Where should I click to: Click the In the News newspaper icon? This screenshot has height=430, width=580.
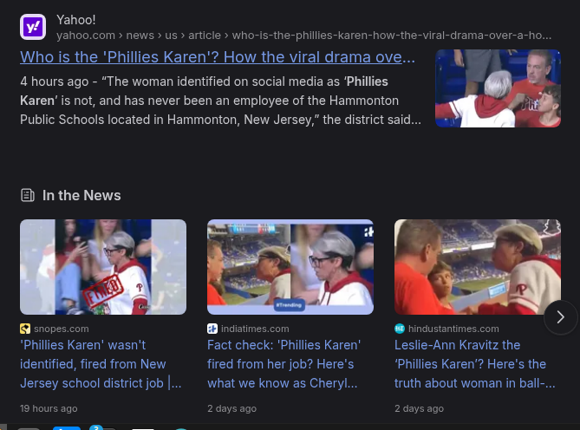coord(28,195)
